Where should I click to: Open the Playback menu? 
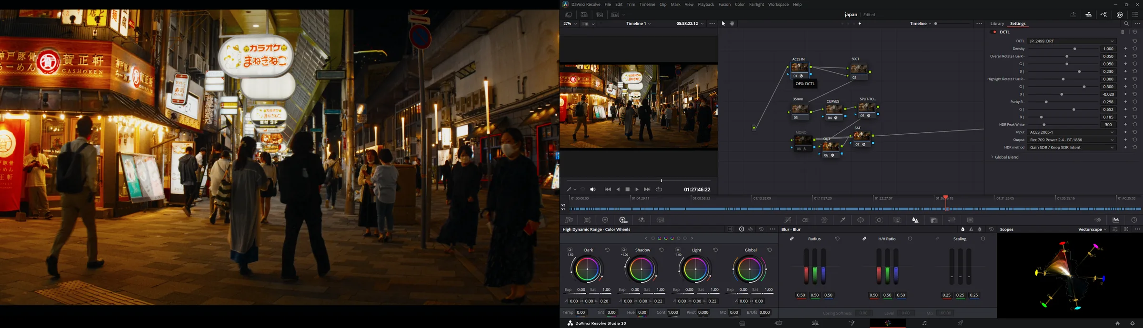pos(706,4)
